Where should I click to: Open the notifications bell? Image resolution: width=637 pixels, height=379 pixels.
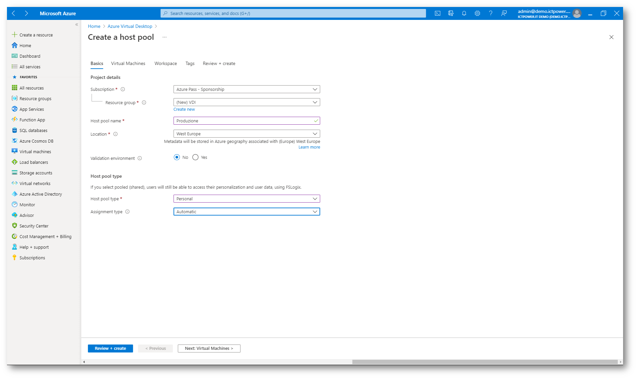click(x=464, y=13)
